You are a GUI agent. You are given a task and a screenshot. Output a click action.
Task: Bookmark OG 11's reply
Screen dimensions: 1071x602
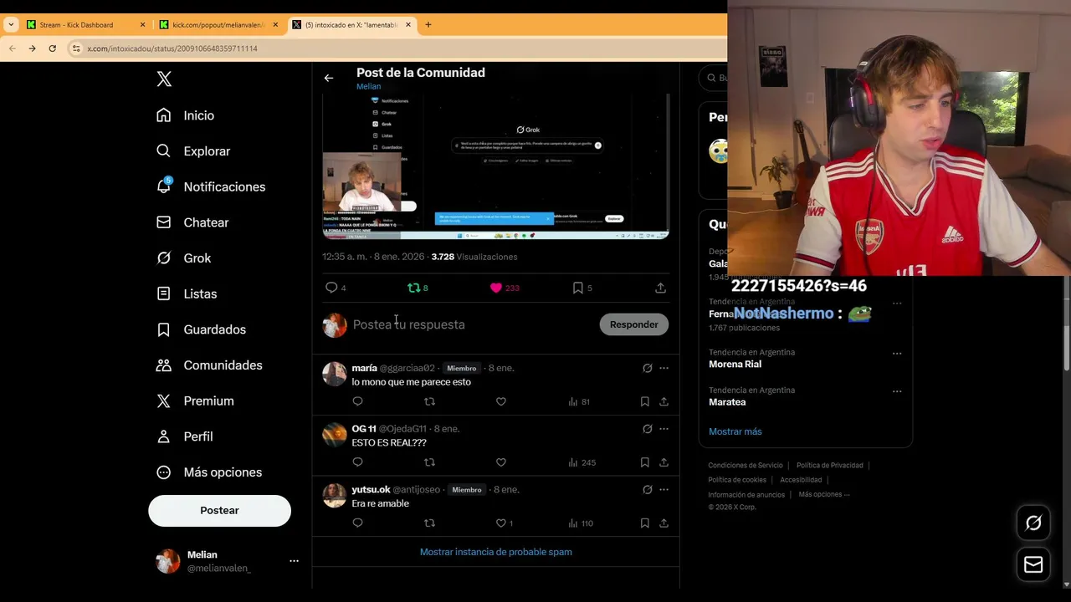644,462
